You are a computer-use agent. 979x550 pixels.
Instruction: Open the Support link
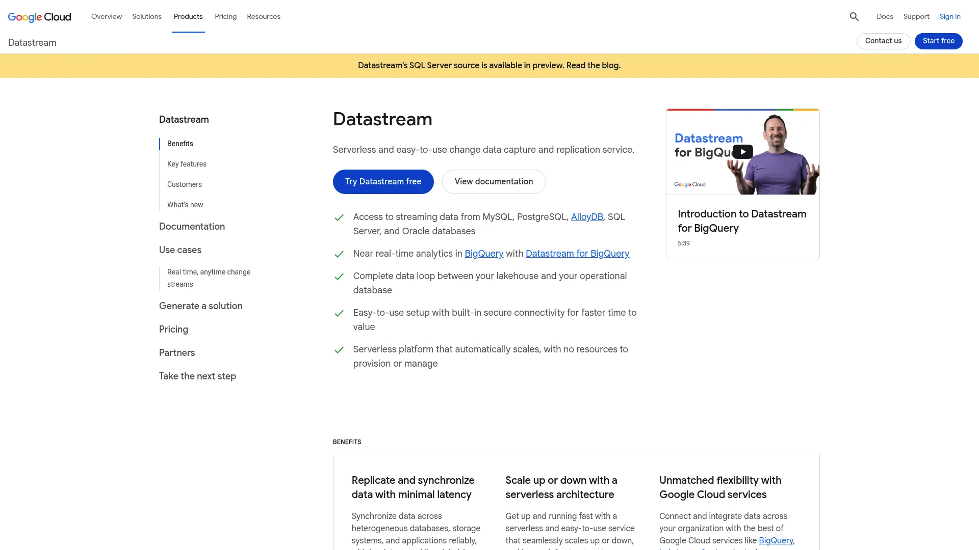[916, 16]
